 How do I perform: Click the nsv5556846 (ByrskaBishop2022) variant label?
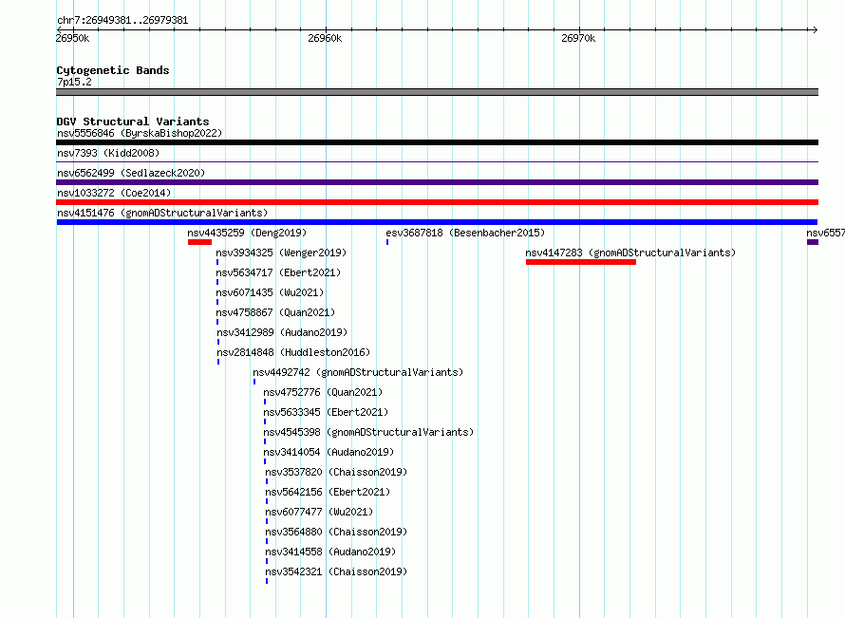(x=140, y=133)
